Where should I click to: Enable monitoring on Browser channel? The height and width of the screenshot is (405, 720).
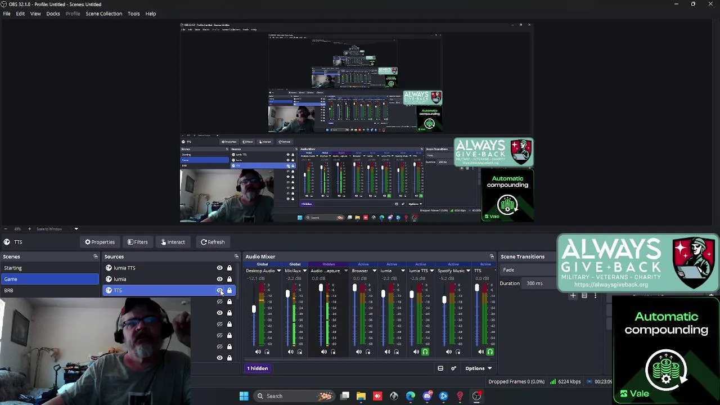[368, 352]
